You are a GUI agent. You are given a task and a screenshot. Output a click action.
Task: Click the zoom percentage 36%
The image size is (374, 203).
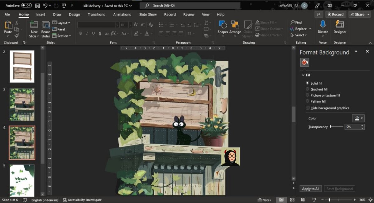(362, 200)
